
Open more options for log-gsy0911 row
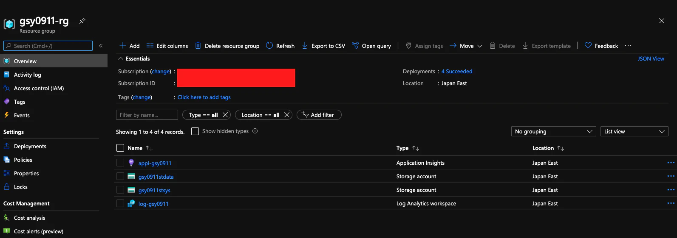671,203
